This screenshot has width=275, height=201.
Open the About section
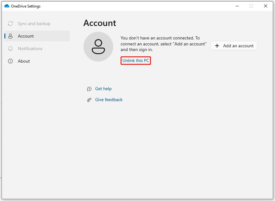point(37,61)
